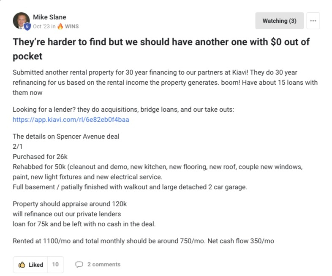Viewport: 332px width, 276px height.
Task: Click the comment bubble icon
Action: click(79, 264)
